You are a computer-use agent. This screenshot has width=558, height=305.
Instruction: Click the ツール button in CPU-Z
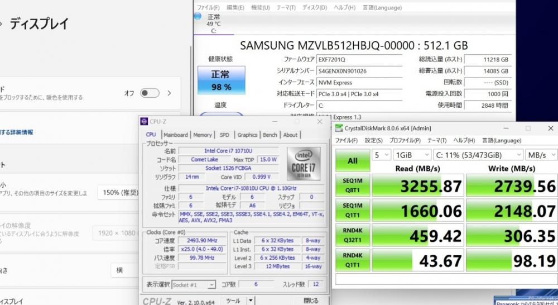point(233,301)
